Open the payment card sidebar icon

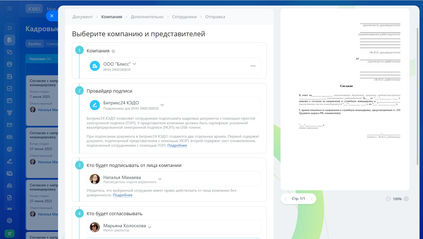tap(10, 137)
